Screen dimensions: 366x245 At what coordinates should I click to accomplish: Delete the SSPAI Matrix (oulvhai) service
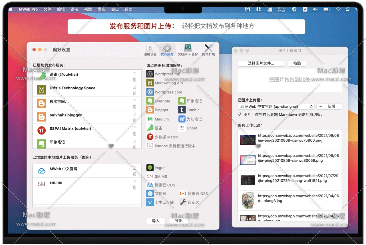coord(134,134)
